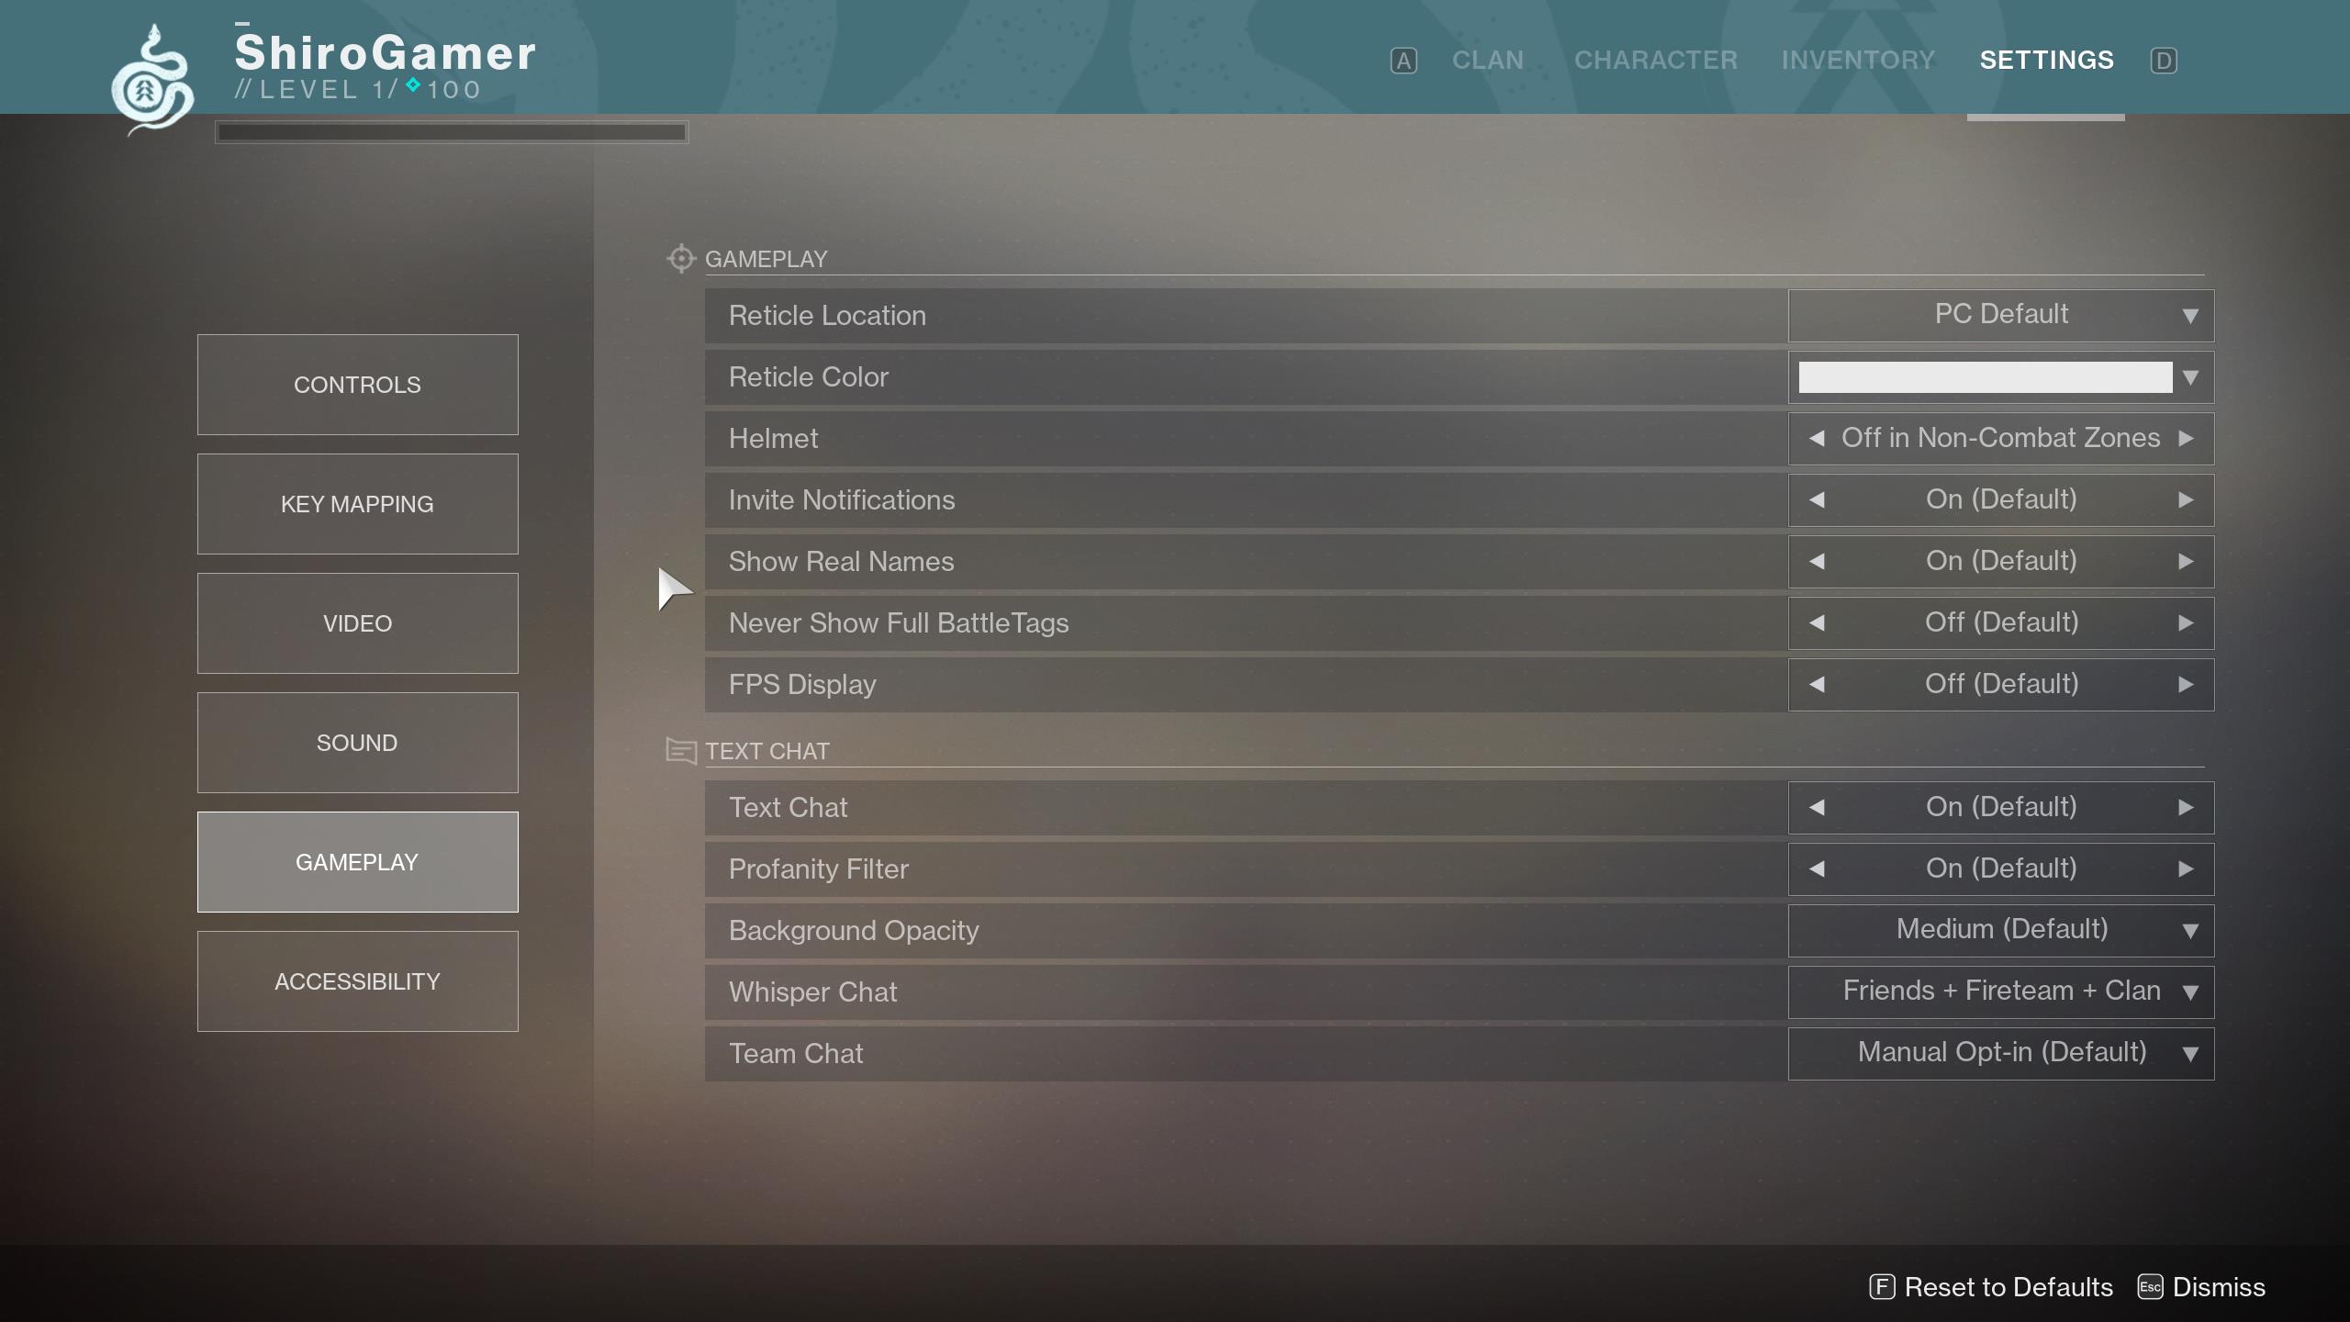The width and height of the screenshot is (2350, 1322).
Task: Expand Background Opacity dropdown
Action: coord(2188,930)
